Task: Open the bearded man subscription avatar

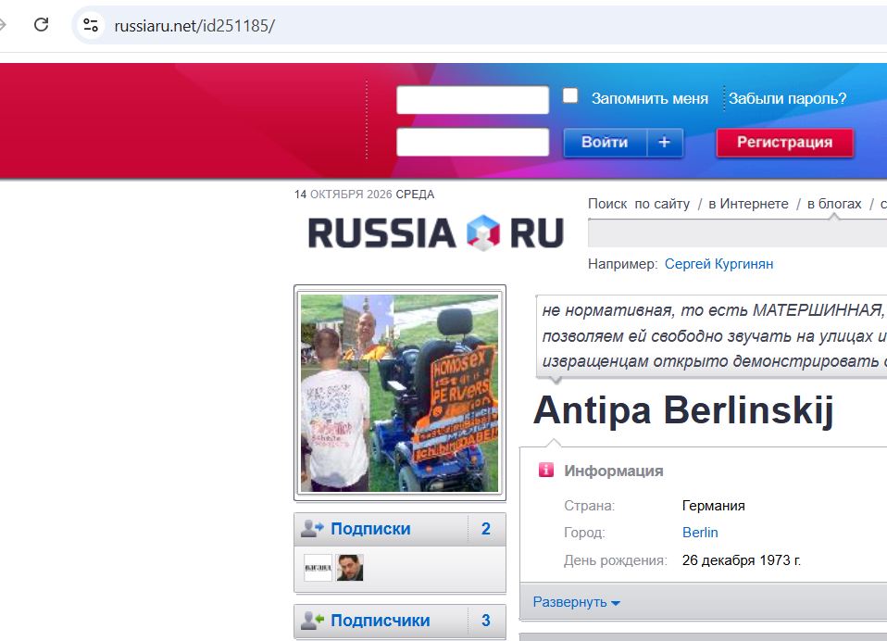Action: tap(350, 568)
